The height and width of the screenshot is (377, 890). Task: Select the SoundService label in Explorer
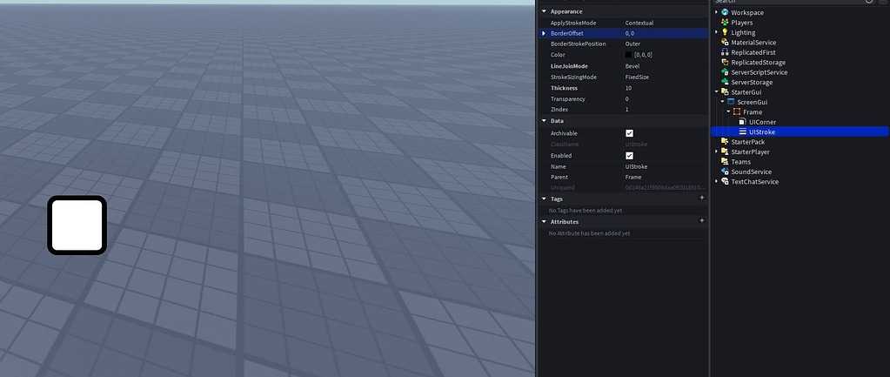pos(751,172)
